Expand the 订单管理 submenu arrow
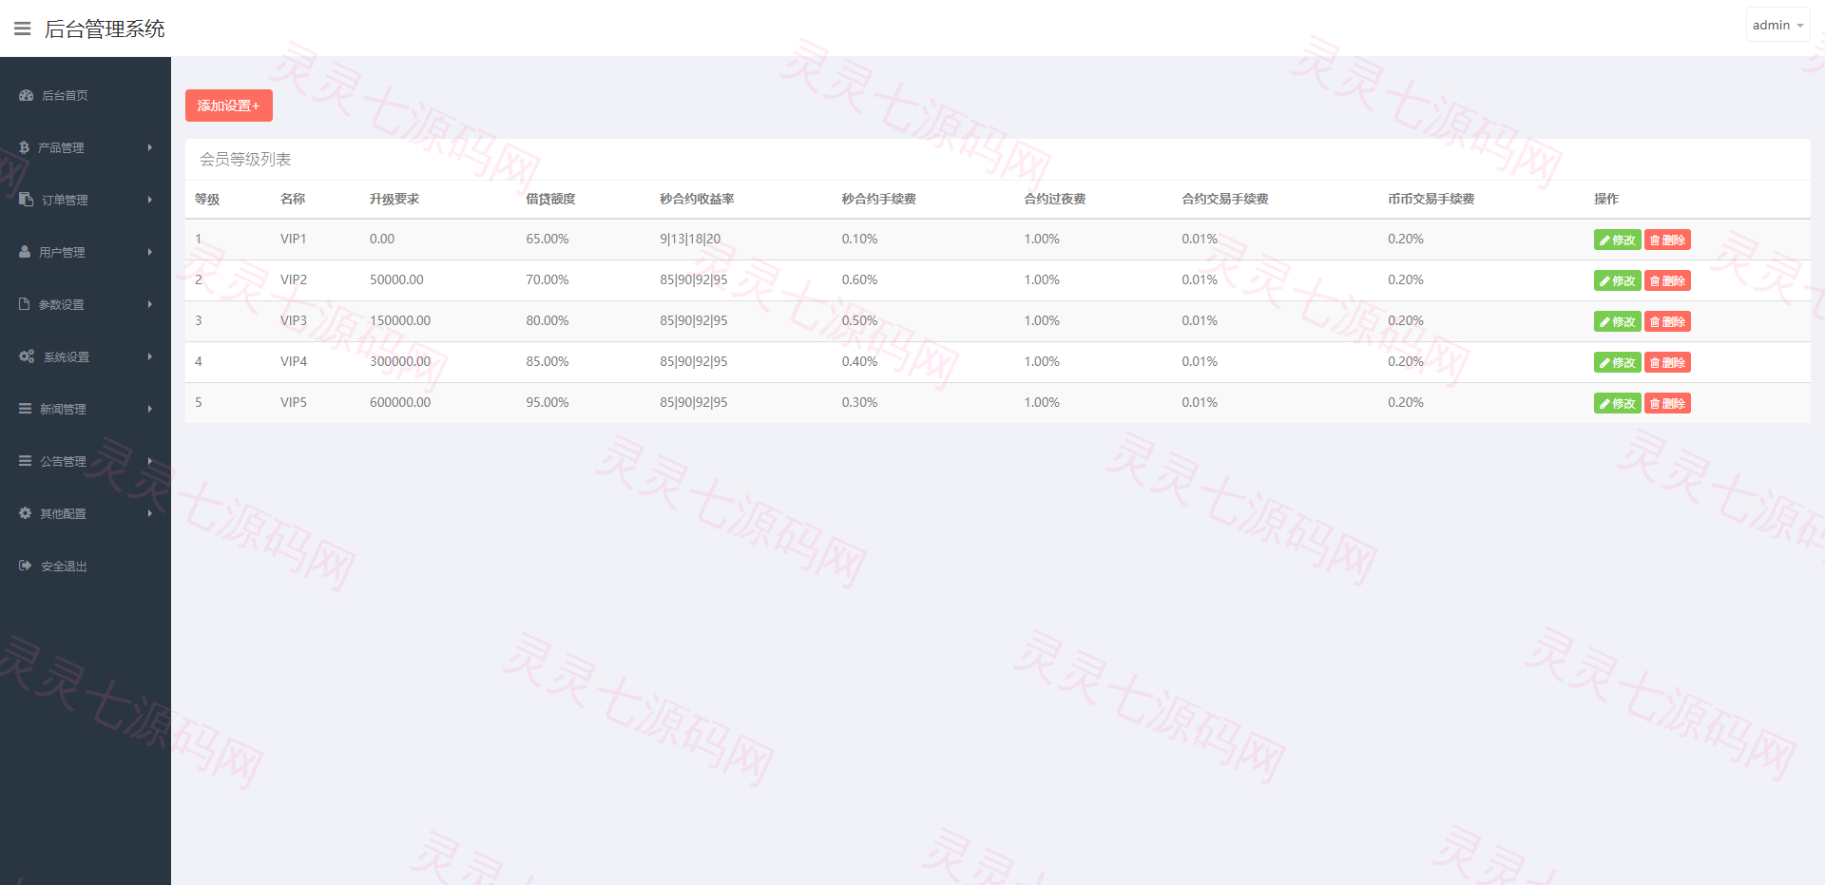 click(150, 200)
